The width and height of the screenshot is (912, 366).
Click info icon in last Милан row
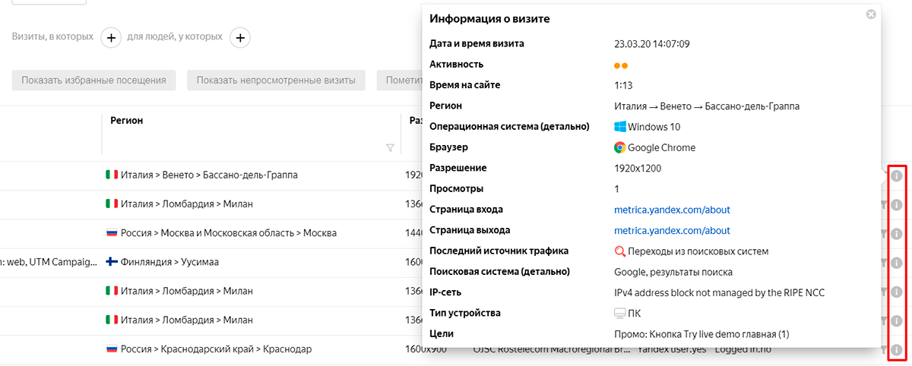tap(897, 321)
